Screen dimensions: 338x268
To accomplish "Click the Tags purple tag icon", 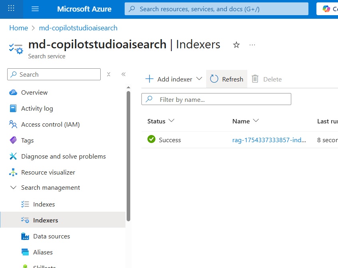I will (x=13, y=140).
